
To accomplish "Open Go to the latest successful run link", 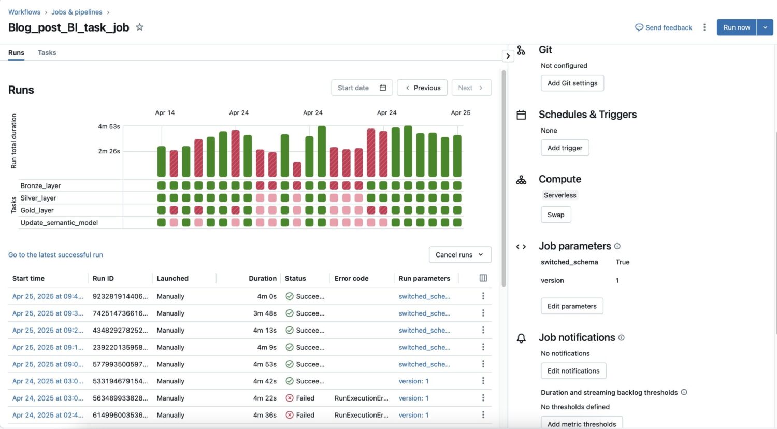I will [x=55, y=254].
